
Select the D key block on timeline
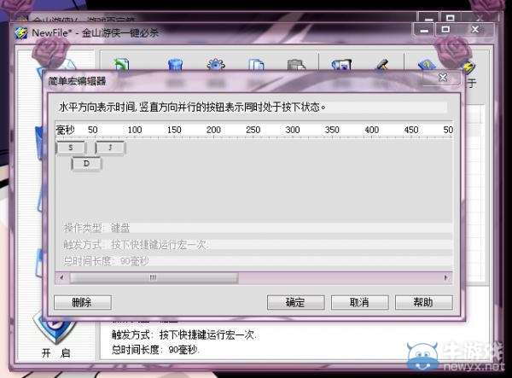click(86, 163)
